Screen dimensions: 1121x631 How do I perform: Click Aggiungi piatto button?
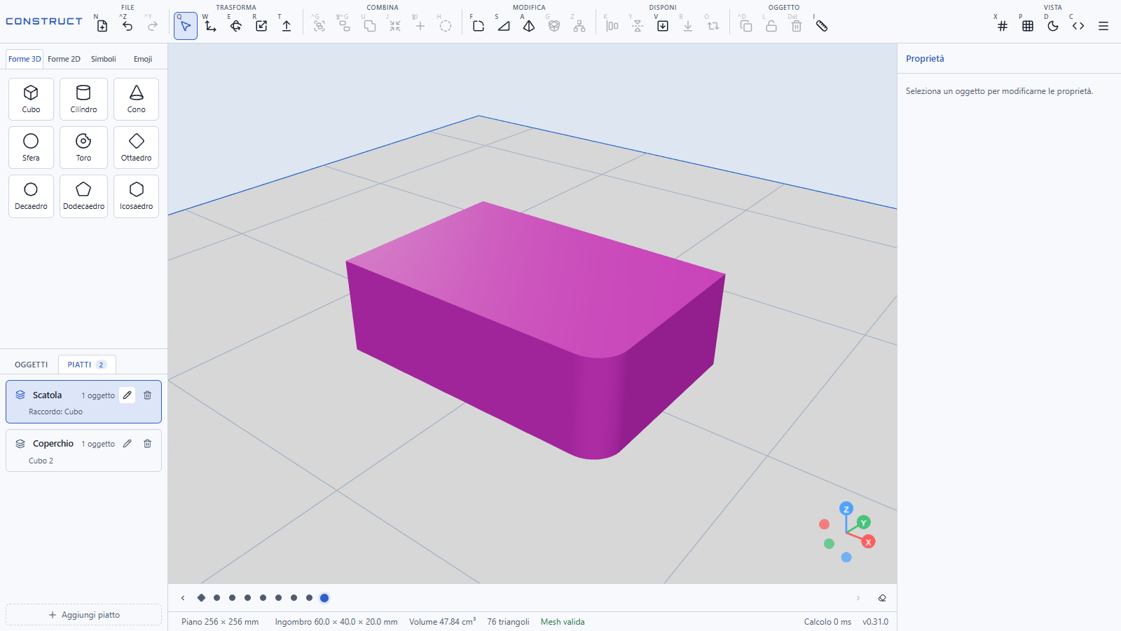[84, 615]
